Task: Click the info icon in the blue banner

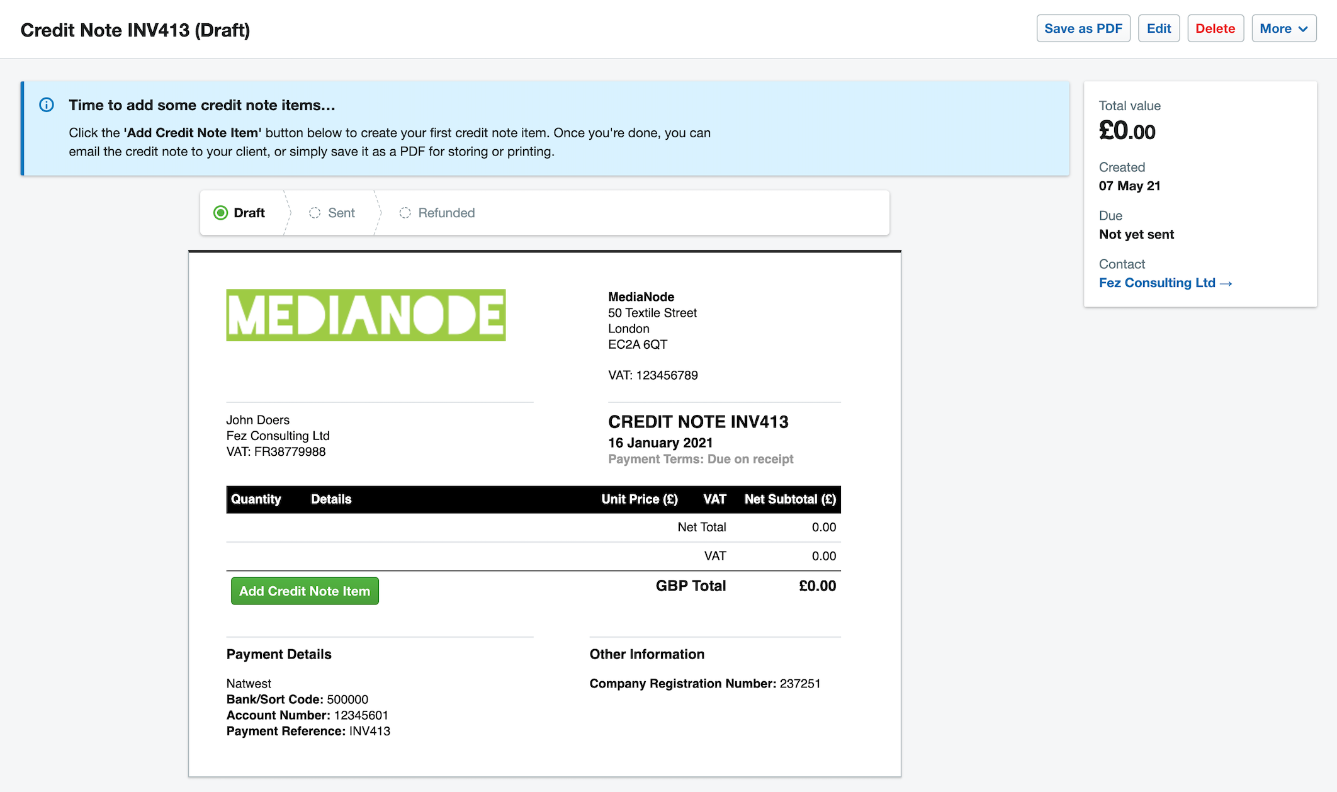Action: tap(47, 105)
